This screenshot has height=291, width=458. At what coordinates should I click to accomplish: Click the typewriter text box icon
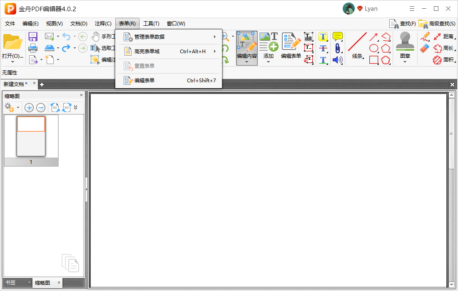click(309, 37)
